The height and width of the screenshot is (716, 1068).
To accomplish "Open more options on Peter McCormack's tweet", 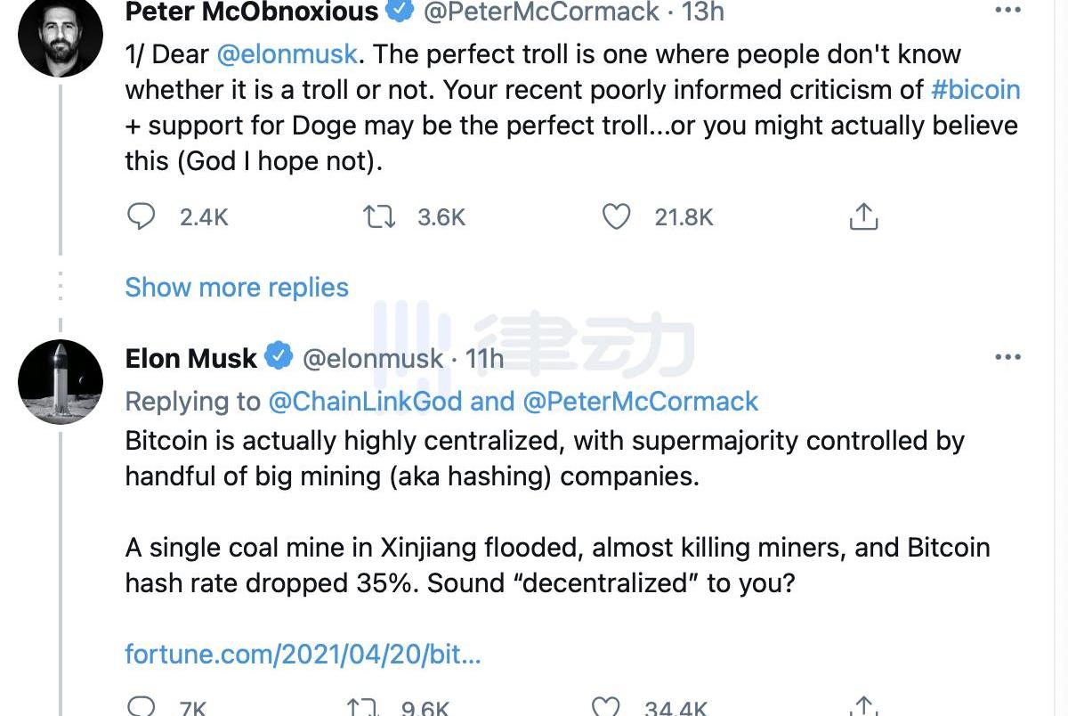I will point(1007,12).
